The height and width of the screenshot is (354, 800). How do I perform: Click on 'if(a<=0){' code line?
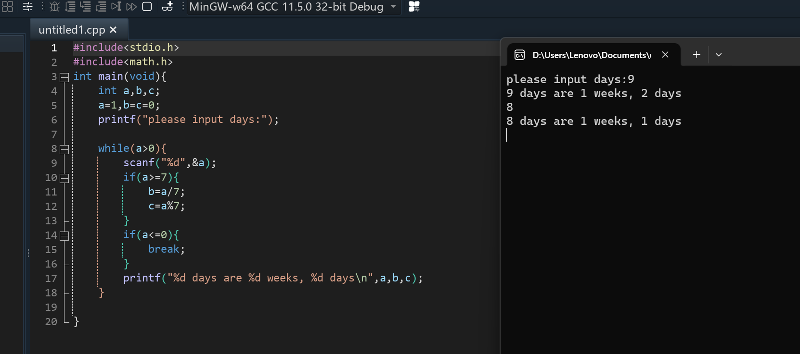[x=151, y=235]
